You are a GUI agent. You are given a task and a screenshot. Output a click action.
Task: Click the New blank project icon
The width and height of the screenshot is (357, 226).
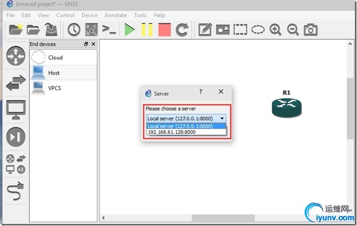click(x=16, y=29)
